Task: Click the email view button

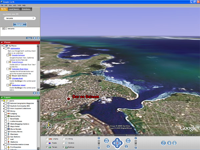Action: pos(174,143)
